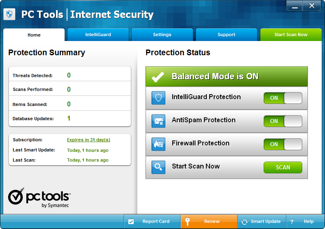Minimize the PC Tools window
The height and width of the screenshot is (229, 325).
[297, 6]
